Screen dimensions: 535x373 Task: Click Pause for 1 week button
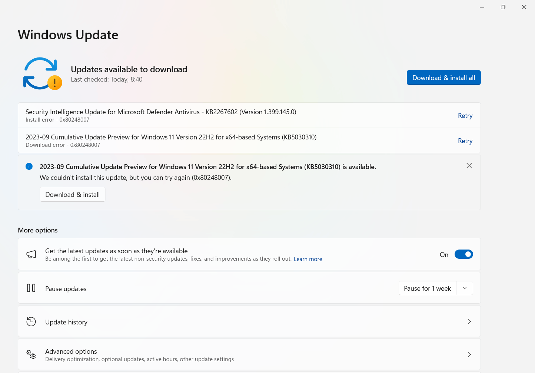[428, 288]
